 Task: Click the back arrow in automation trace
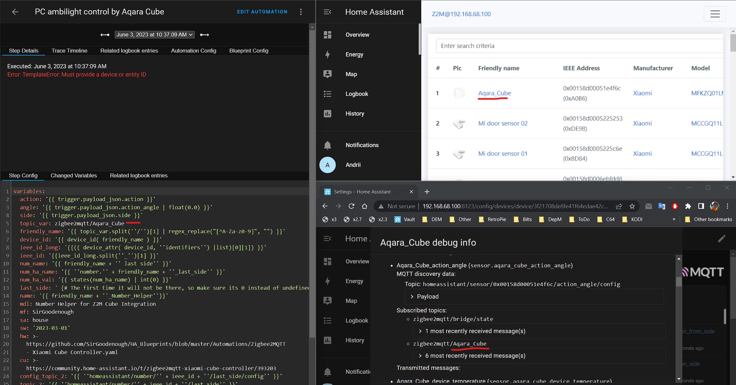pyautogui.click(x=15, y=12)
